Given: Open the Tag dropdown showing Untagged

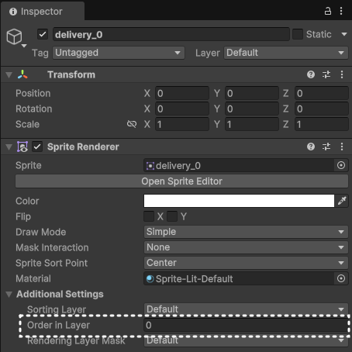Looking at the screenshot, I should [x=119, y=53].
